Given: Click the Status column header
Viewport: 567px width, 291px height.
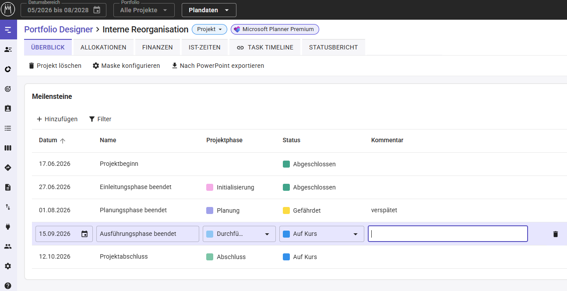Looking at the screenshot, I should tap(292, 140).
